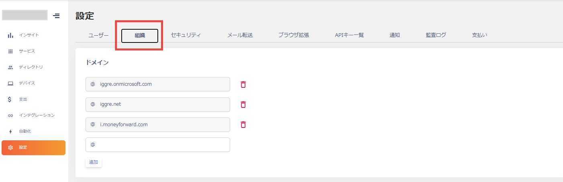Image resolution: width=563 pixels, height=182 pixels.
Task: Click the empty new domain input field
Action: pos(161,145)
